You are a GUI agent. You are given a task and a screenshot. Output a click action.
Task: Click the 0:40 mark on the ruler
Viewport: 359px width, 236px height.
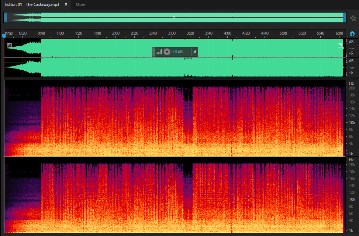(x=41, y=33)
